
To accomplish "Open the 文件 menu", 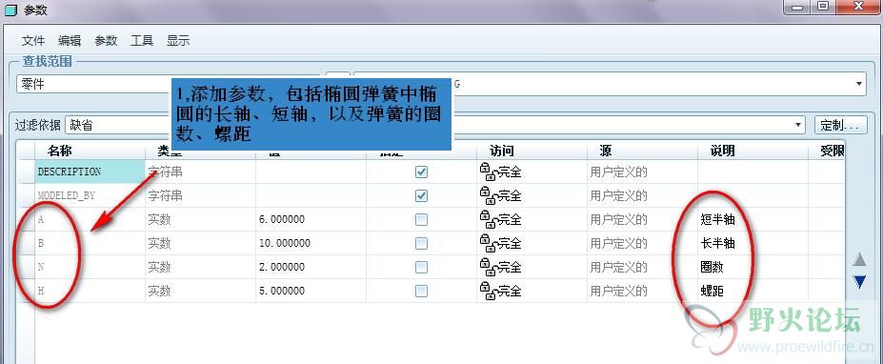I will point(33,41).
